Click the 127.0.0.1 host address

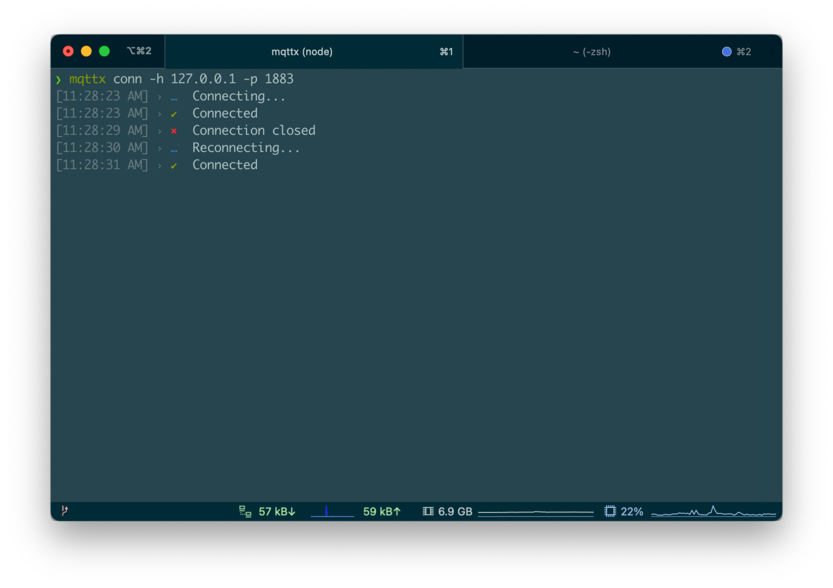click(203, 79)
